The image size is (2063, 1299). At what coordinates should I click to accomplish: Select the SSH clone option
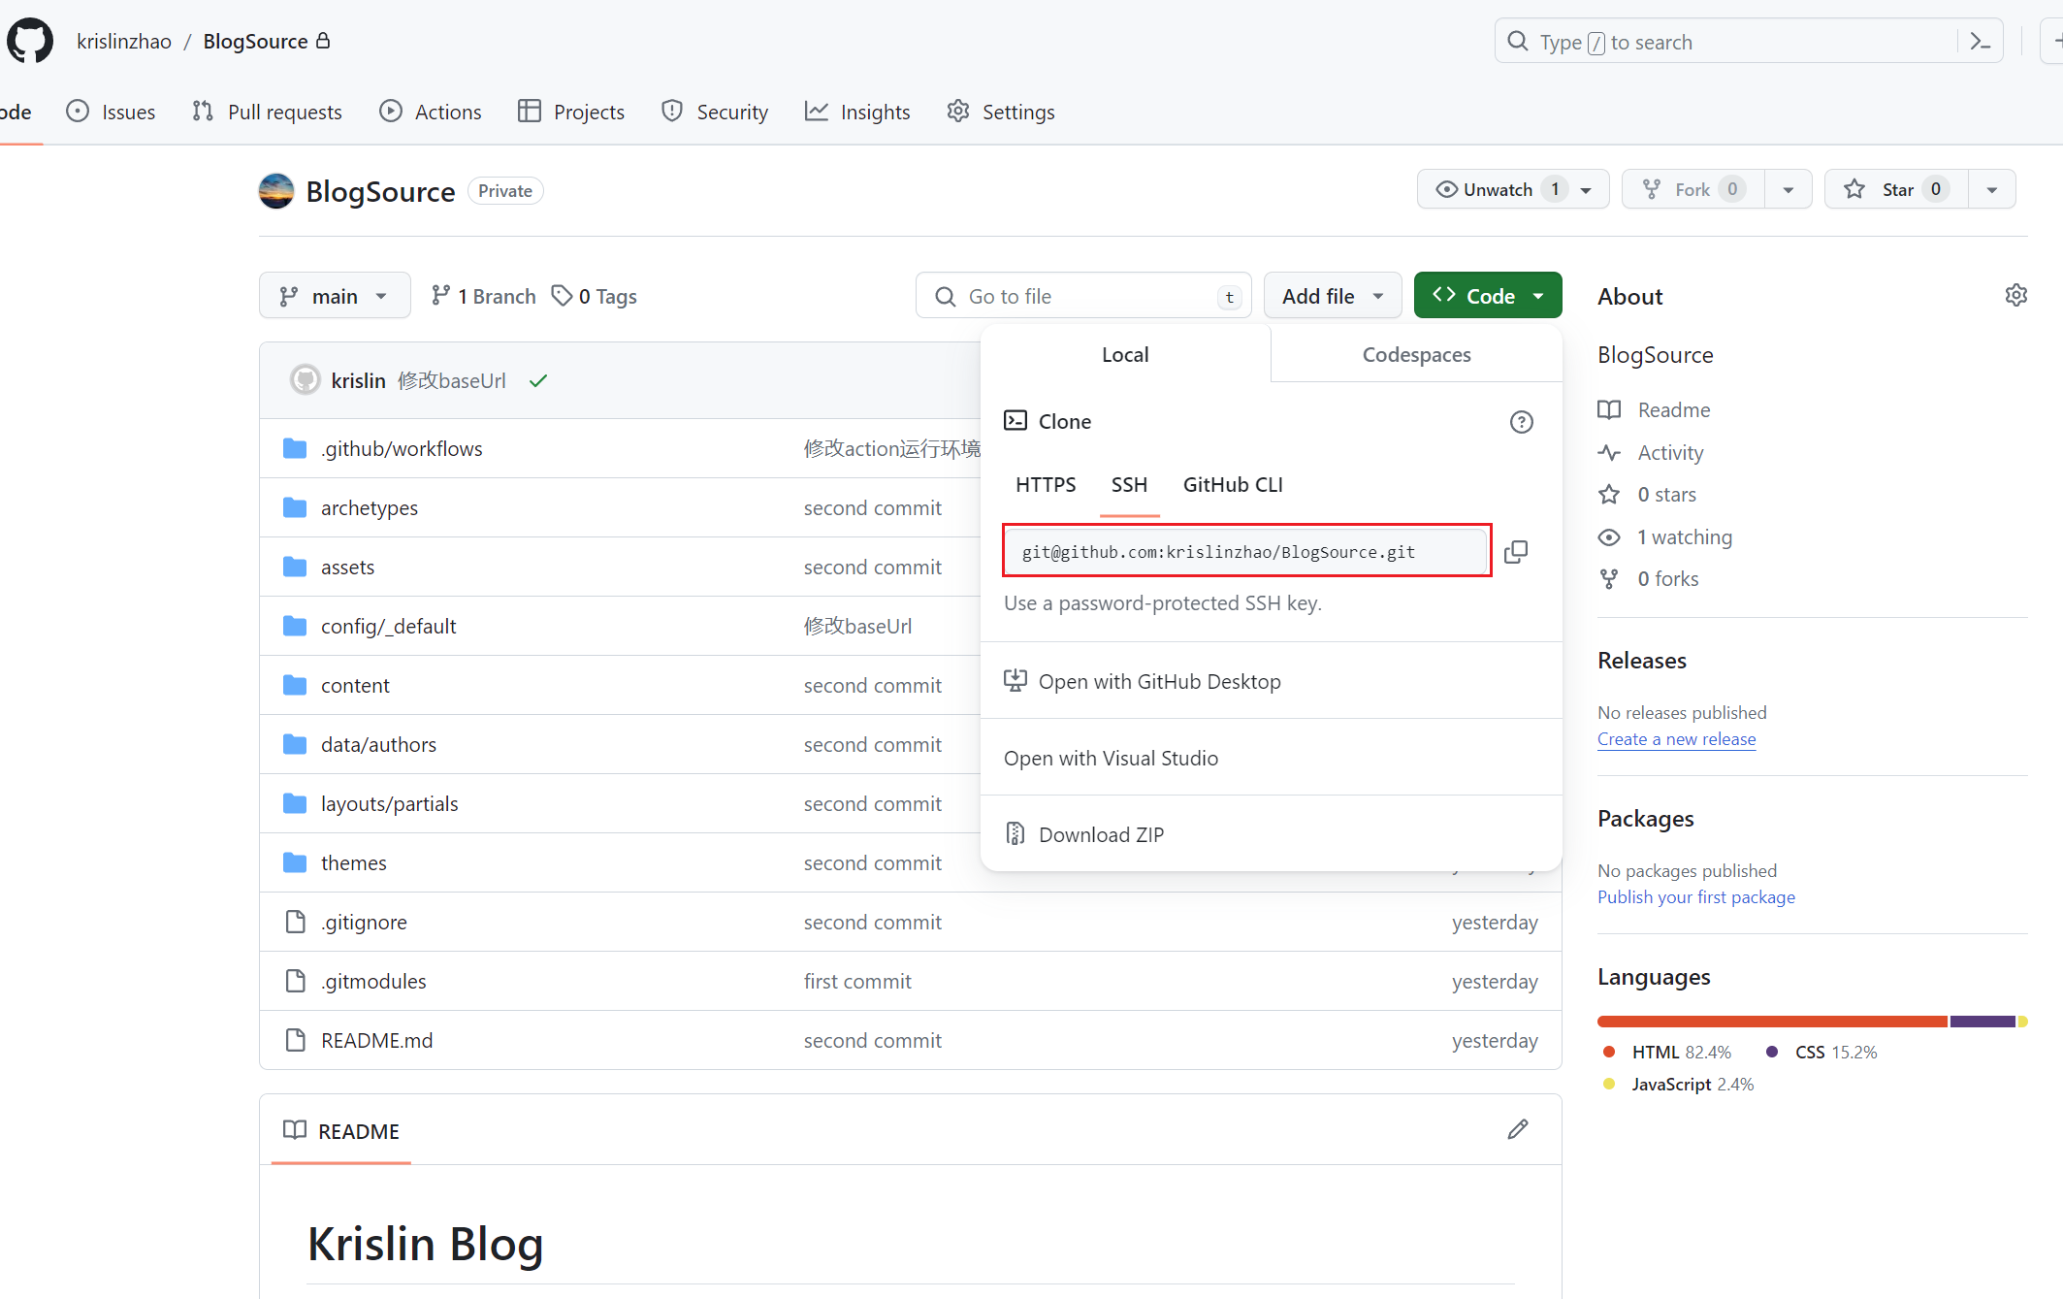(1129, 484)
